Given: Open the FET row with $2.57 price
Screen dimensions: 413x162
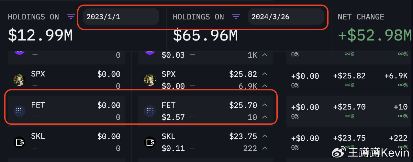Looking at the screenshot, I should coord(206,111).
